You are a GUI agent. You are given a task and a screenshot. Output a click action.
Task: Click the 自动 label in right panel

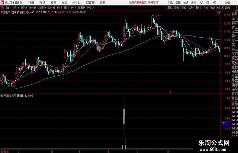click(x=235, y=99)
